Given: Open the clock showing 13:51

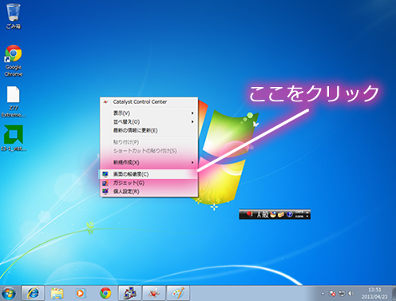Looking at the screenshot, I should tap(374, 293).
